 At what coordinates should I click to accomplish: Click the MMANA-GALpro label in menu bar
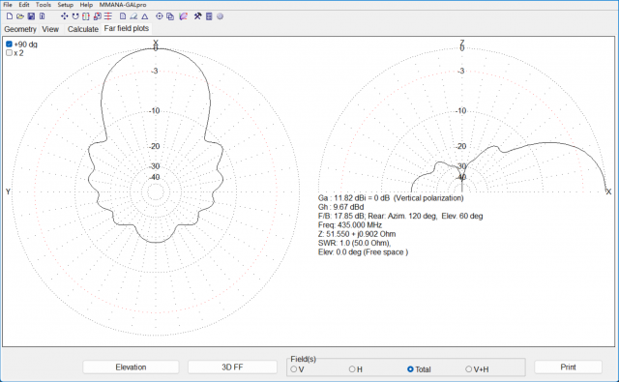pos(123,5)
